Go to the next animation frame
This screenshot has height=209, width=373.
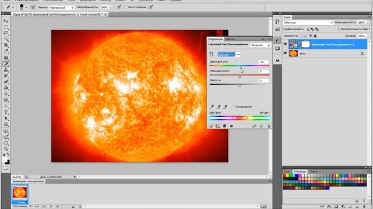(58, 207)
